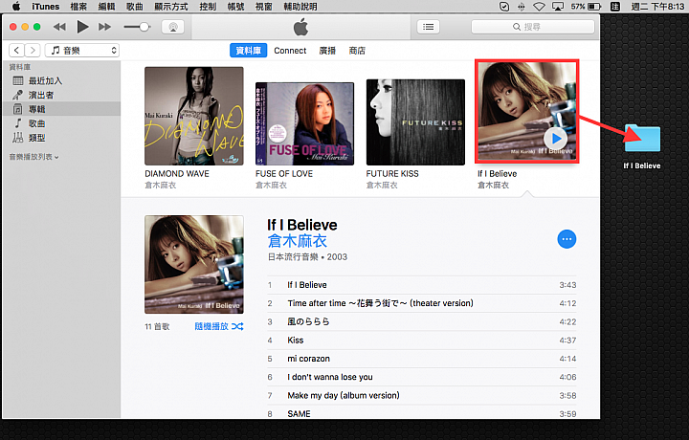Click the Wi-Fi status icon in menu bar

pyautogui.click(x=539, y=7)
